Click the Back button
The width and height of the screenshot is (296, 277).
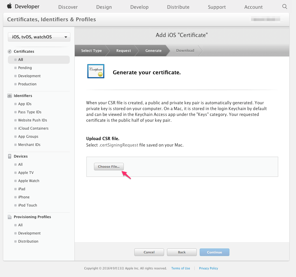coord(182,252)
